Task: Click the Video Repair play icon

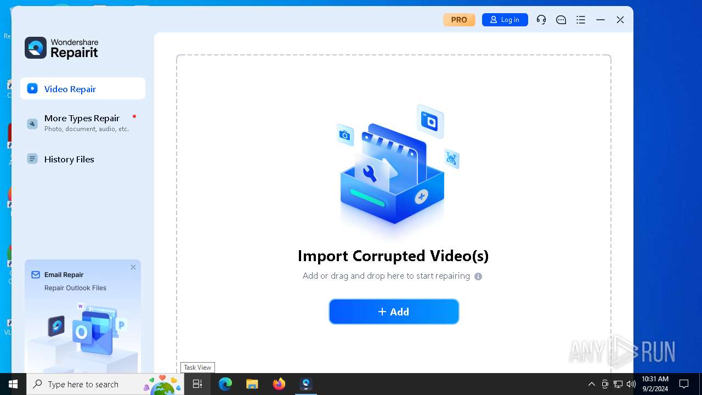Action: point(32,88)
